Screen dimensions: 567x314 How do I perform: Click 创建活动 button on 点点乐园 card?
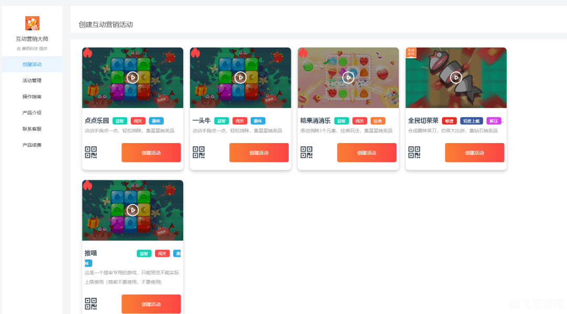pos(151,153)
